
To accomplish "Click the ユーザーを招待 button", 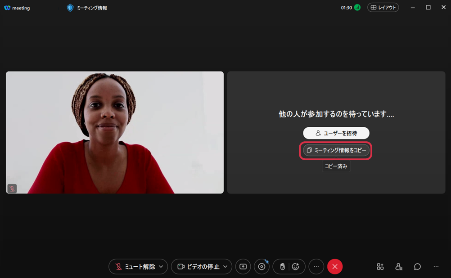I will point(336,133).
